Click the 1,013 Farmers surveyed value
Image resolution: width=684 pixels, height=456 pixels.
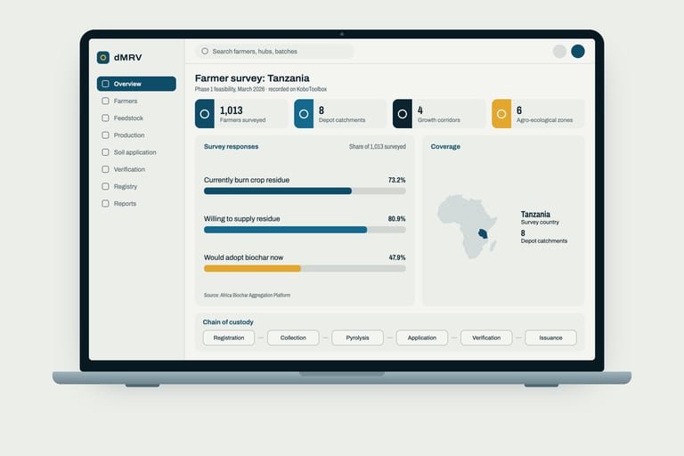tap(232, 110)
